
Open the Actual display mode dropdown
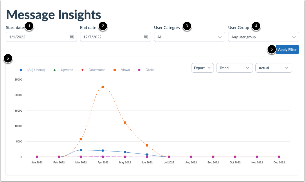[x=273, y=68]
